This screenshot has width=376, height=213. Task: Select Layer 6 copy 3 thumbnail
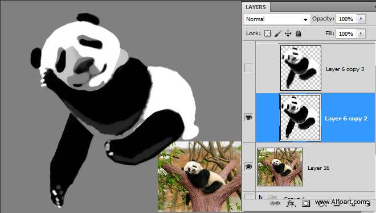coord(300,68)
